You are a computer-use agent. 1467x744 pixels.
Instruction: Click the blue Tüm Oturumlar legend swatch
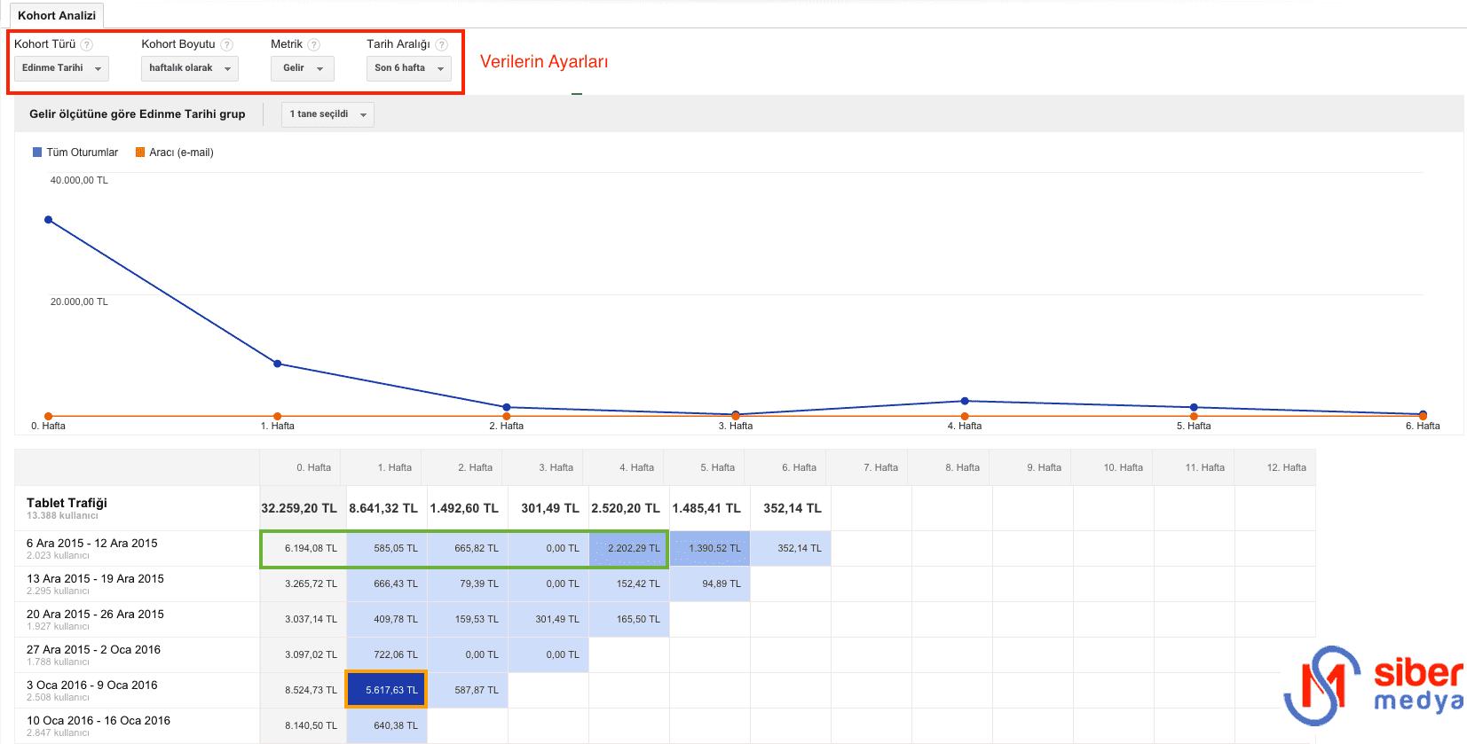(x=37, y=153)
